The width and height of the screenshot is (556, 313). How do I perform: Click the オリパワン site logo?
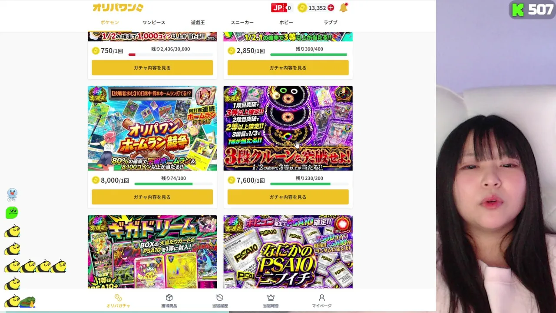[118, 7]
